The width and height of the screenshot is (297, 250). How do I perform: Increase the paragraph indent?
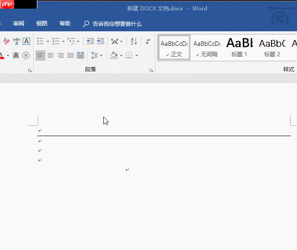point(100,41)
